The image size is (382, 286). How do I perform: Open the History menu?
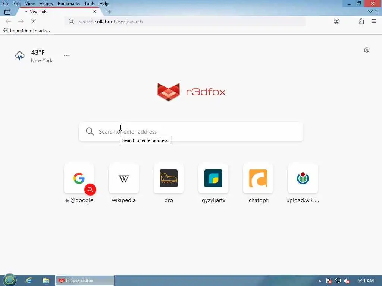46,4
